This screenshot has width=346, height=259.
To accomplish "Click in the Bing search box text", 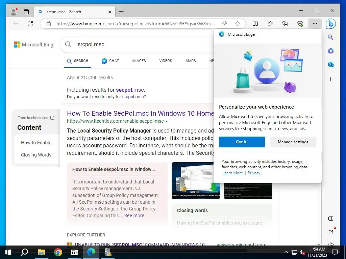I will tap(91, 44).
